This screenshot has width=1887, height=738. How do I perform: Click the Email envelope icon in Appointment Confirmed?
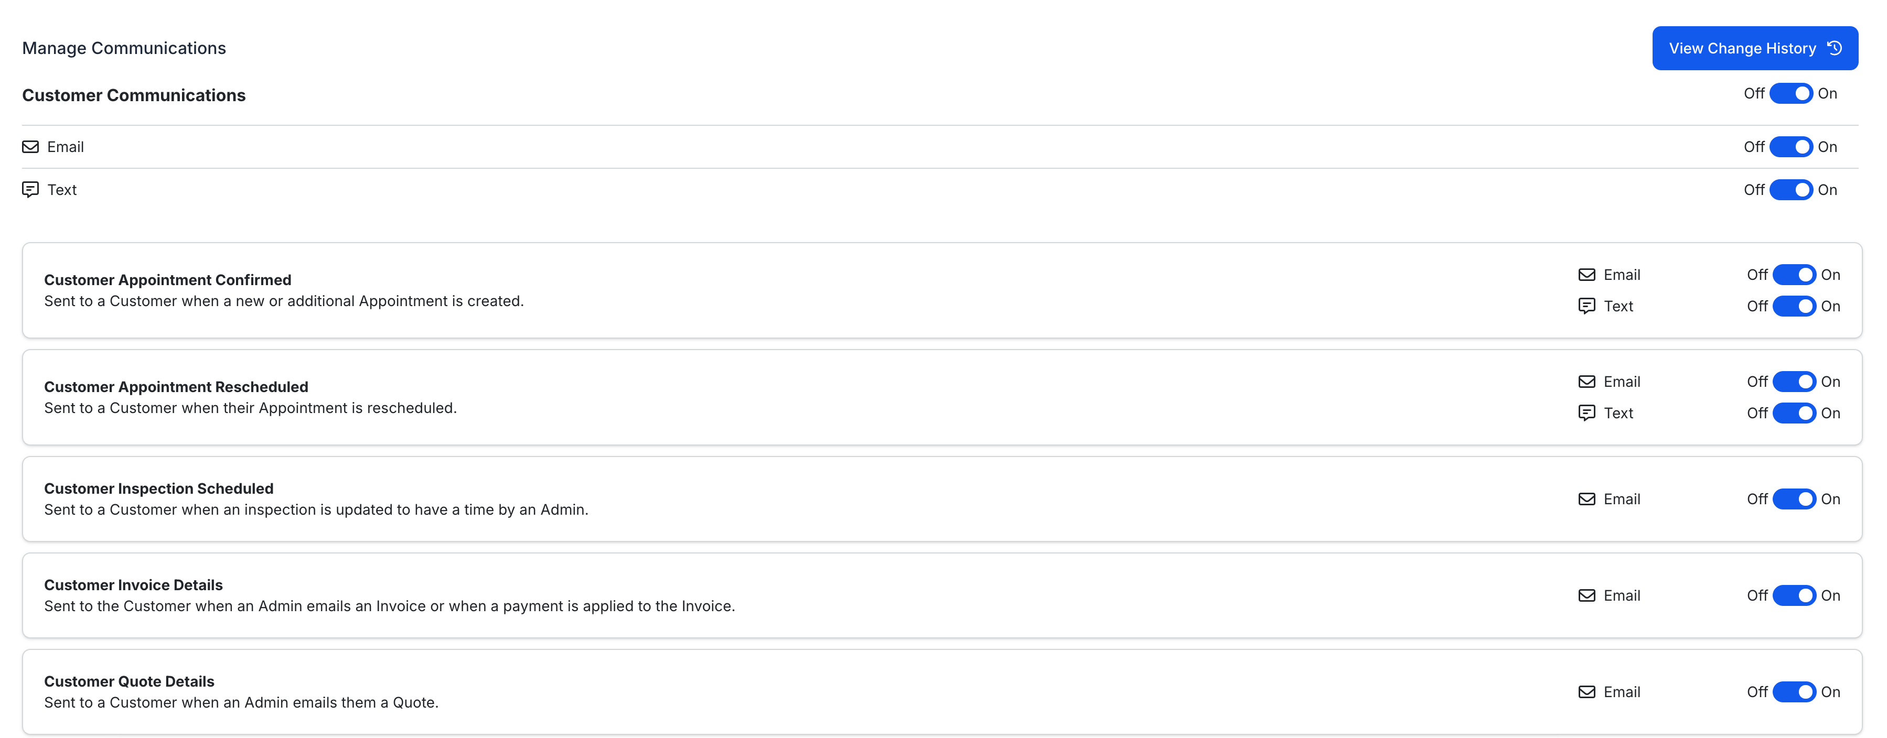1586,275
